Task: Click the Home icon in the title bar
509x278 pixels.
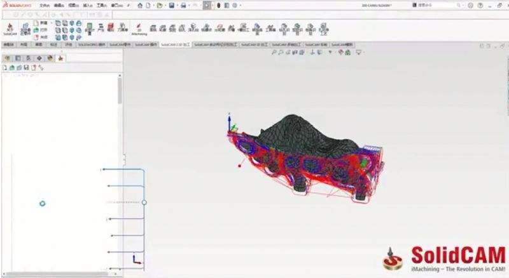Action: [x=140, y=5]
